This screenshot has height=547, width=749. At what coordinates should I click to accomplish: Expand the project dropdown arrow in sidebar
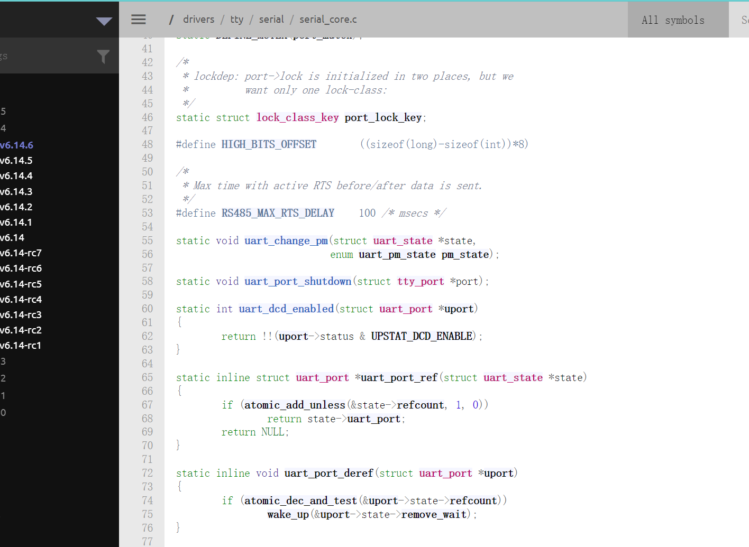click(x=104, y=21)
